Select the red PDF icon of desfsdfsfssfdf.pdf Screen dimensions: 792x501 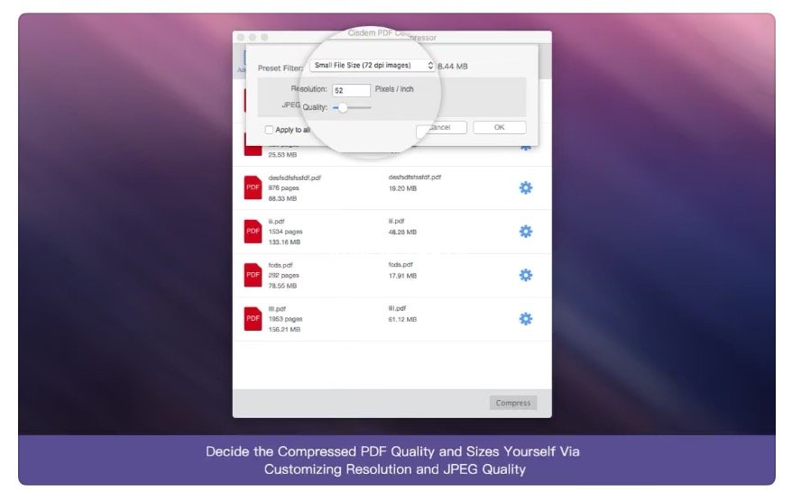tap(253, 187)
